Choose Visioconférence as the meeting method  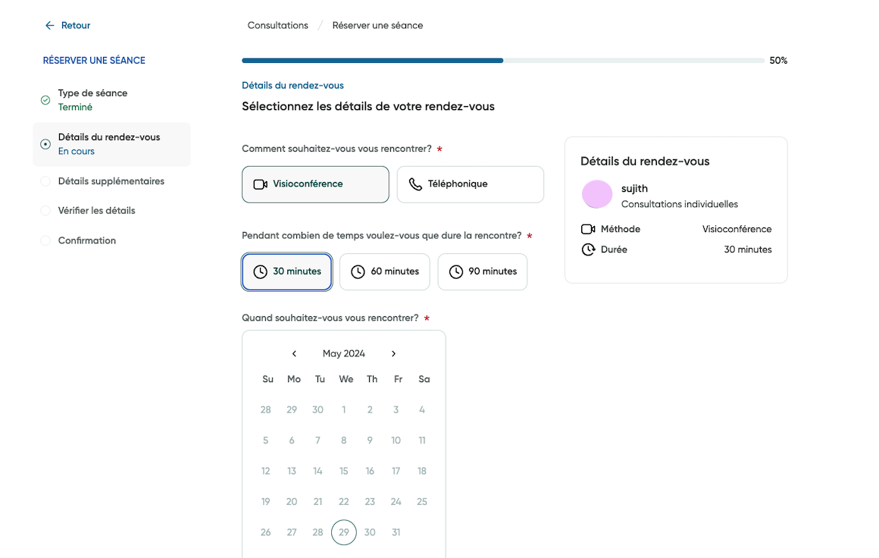tap(315, 184)
